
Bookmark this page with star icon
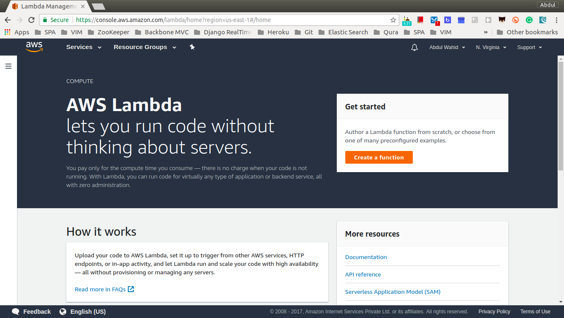click(x=393, y=20)
